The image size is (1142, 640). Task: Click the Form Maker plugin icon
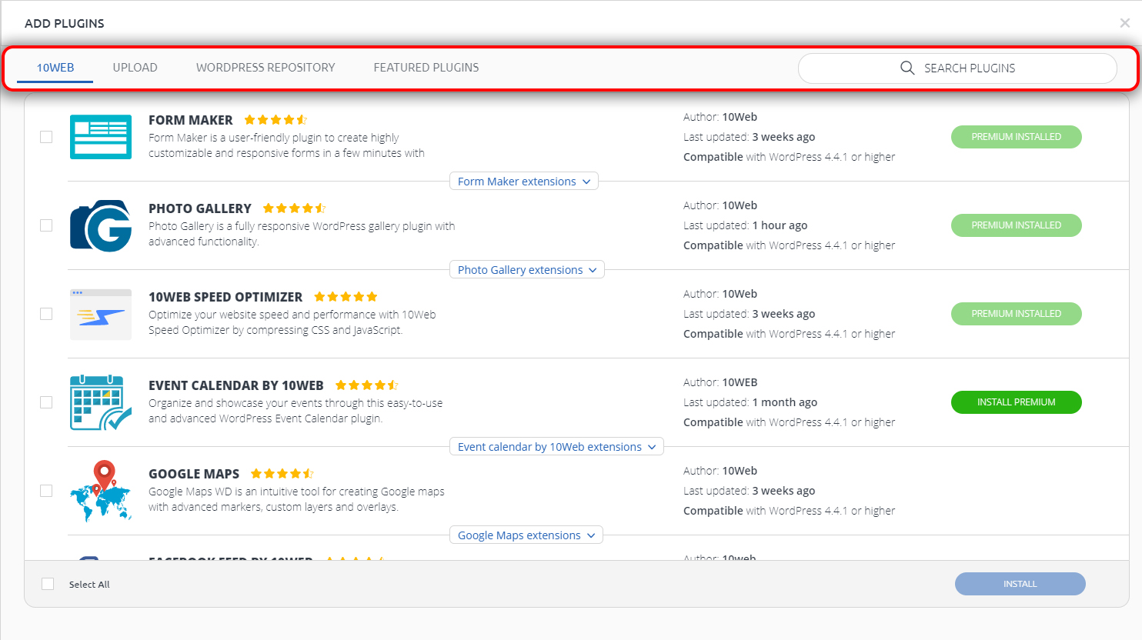101,137
